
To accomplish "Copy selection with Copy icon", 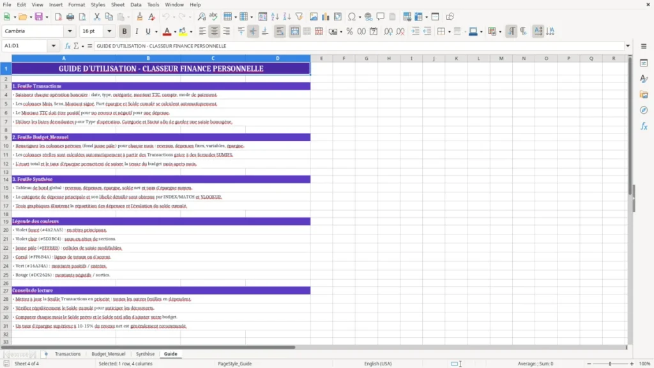I will (x=109, y=17).
